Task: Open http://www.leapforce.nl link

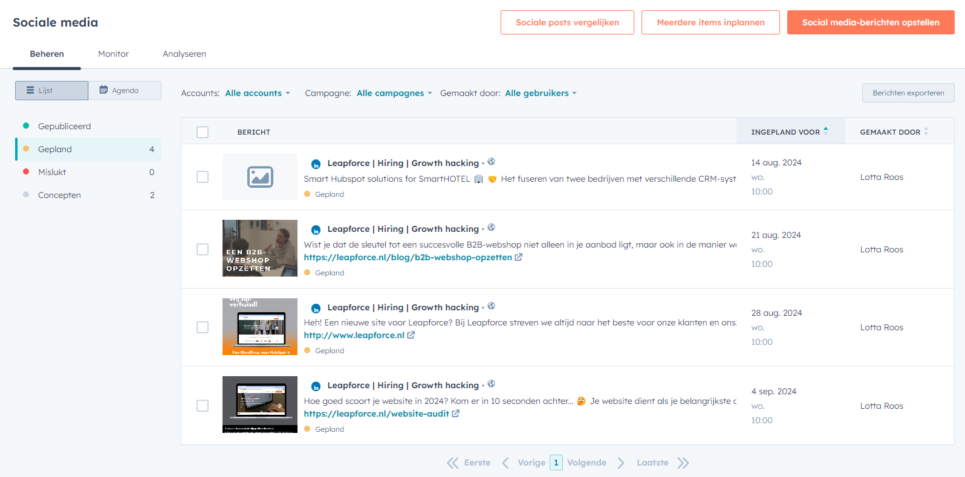Action: tap(354, 335)
